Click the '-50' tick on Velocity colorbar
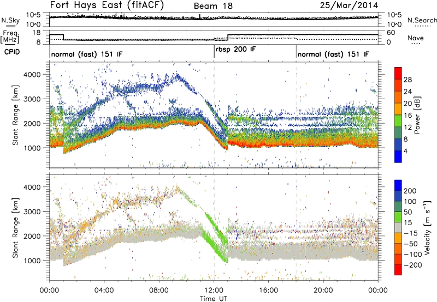The height and width of the screenshot is (302, 437). pos(410,244)
